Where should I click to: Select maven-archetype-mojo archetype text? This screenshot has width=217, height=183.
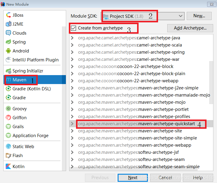coord(162,102)
